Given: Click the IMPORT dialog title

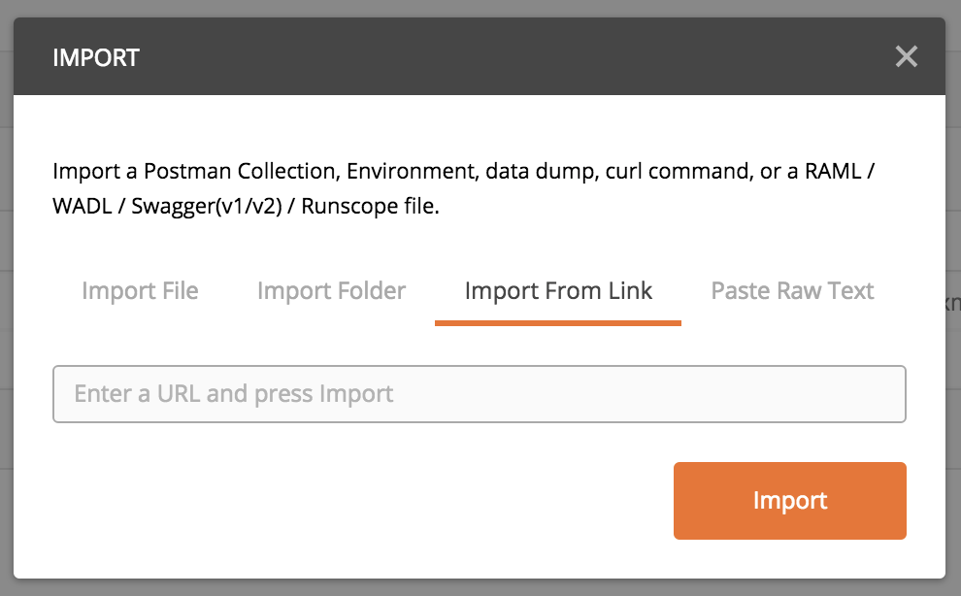Looking at the screenshot, I should coord(96,57).
